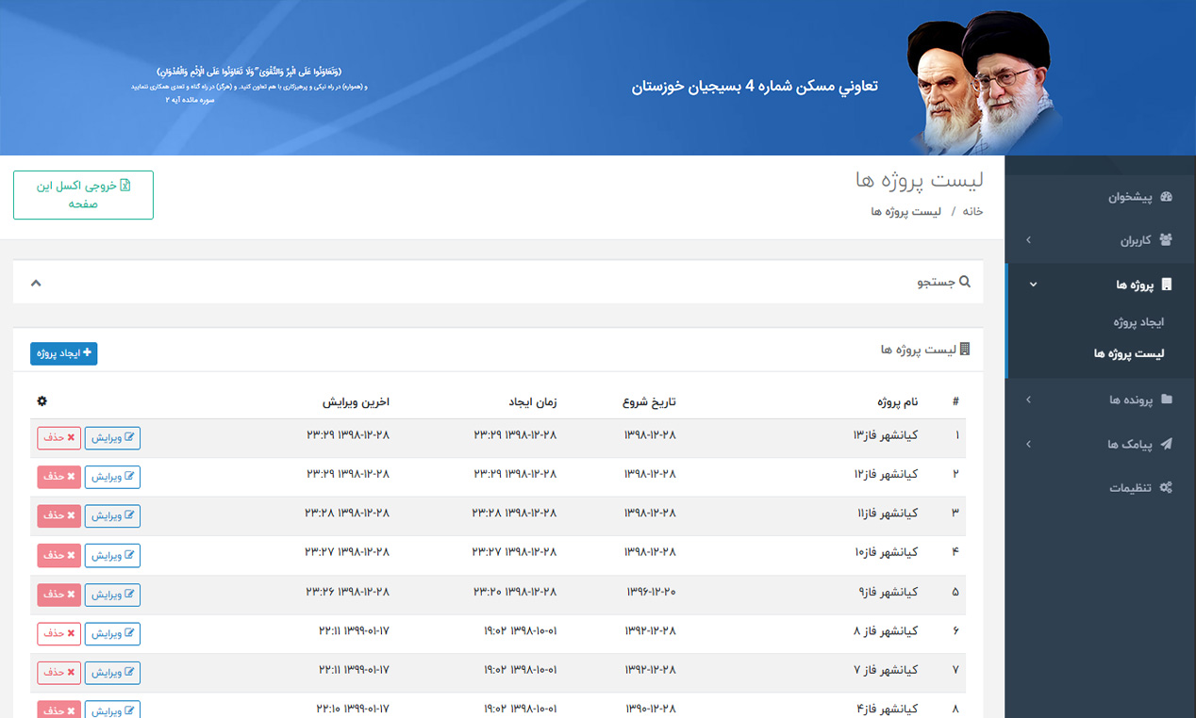Open the پیشخوان dashboard icon in sidebar
The height and width of the screenshot is (718, 1196).
coord(1166,197)
